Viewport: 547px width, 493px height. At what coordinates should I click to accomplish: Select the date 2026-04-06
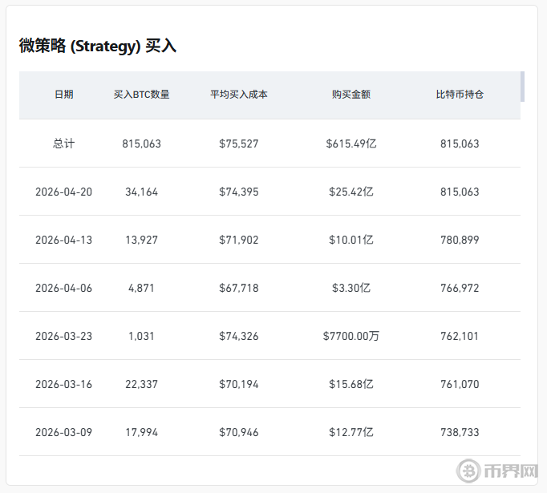click(64, 288)
